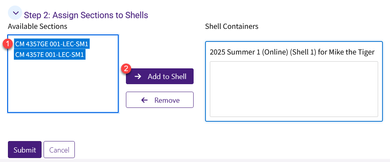Cancel the shell assignment
The height and width of the screenshot is (162, 390).
[x=59, y=150]
